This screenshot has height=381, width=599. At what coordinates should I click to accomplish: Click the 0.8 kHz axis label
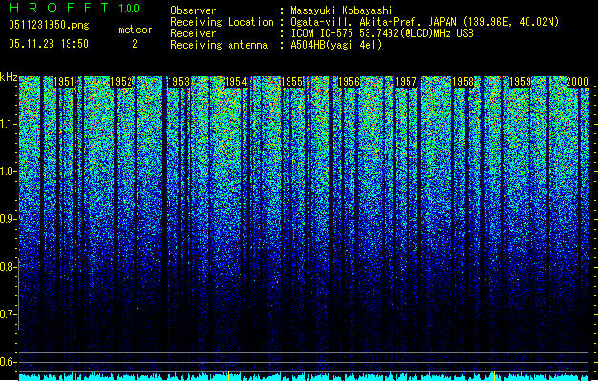click(9, 267)
